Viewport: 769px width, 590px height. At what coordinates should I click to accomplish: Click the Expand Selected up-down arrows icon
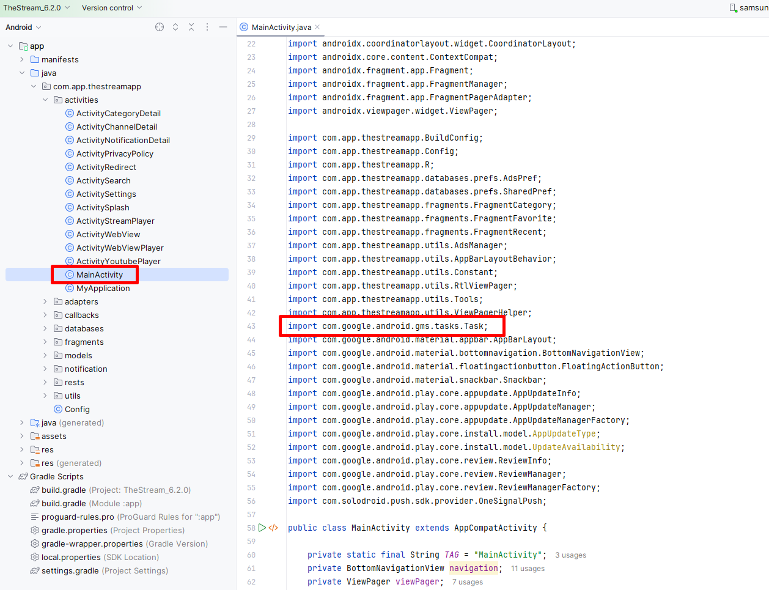(x=175, y=27)
